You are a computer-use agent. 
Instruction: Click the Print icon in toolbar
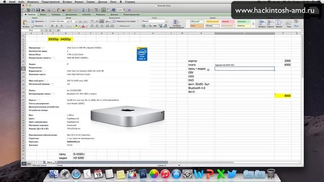tap(43, 10)
